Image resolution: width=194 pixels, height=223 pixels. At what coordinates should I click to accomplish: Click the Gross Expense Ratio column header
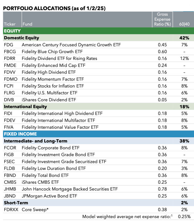pyautogui.click(x=162, y=19)
